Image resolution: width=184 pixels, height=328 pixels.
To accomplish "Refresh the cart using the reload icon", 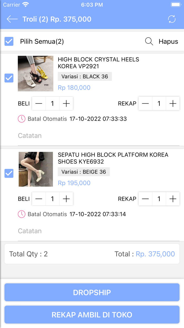I will pos(172,19).
